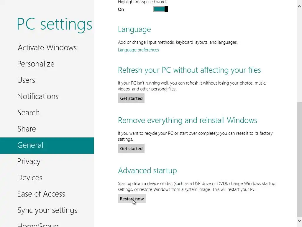Click the scrollbar up arrow
Viewport: 302px width, 227px height.
click(299, 7)
